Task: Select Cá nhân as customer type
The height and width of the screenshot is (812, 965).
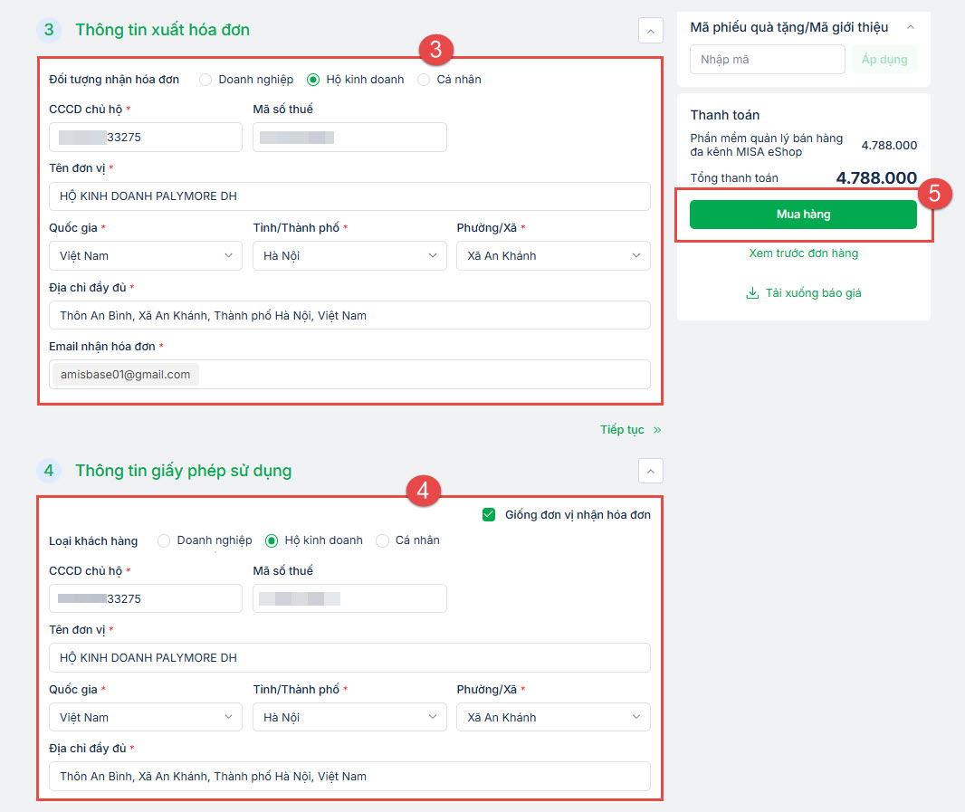Action: tap(382, 540)
